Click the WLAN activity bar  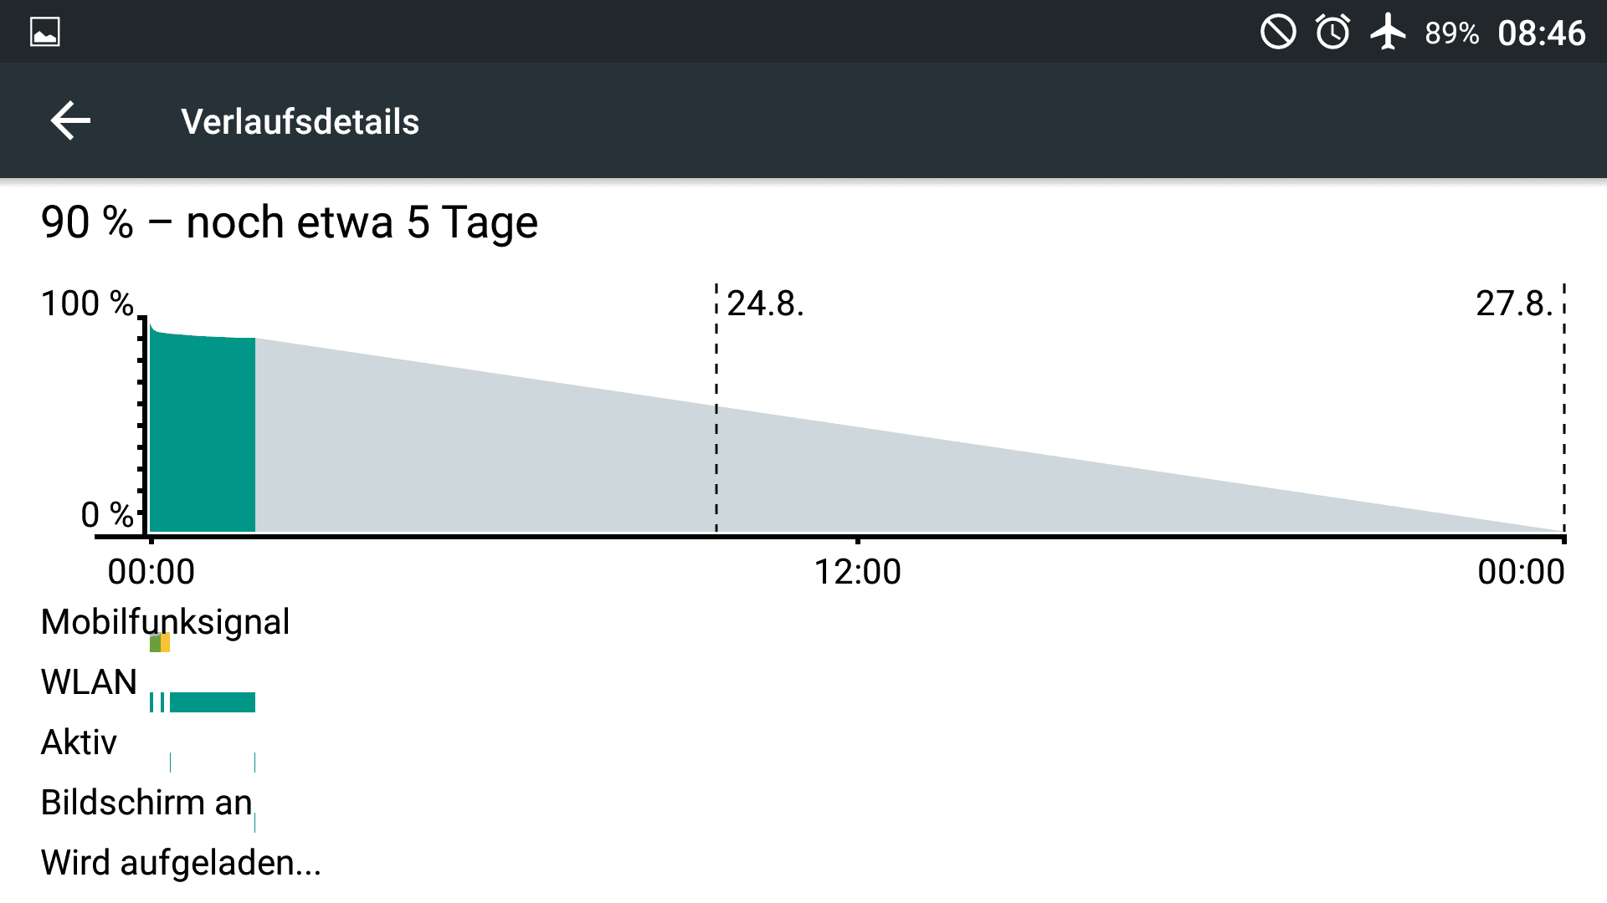213,702
